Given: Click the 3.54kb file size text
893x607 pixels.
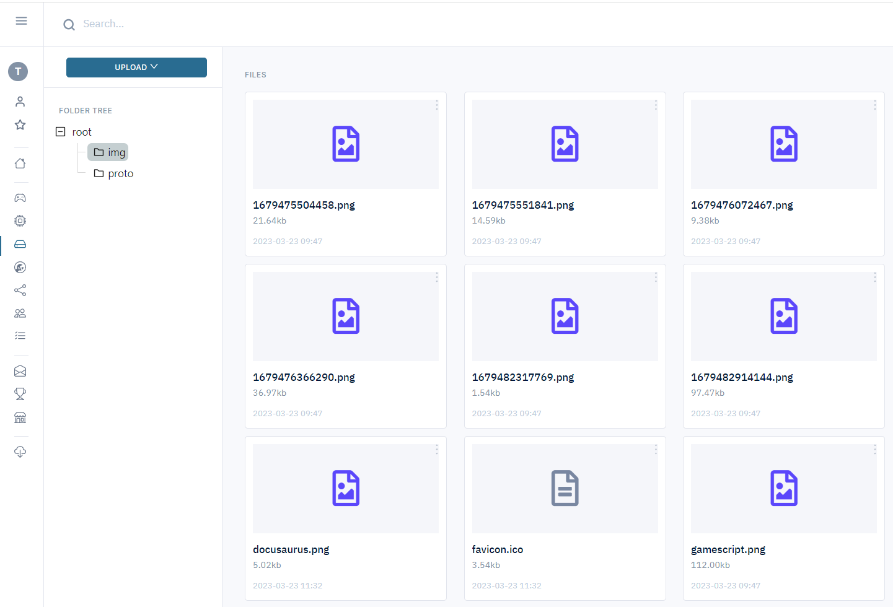Looking at the screenshot, I should 486,565.
